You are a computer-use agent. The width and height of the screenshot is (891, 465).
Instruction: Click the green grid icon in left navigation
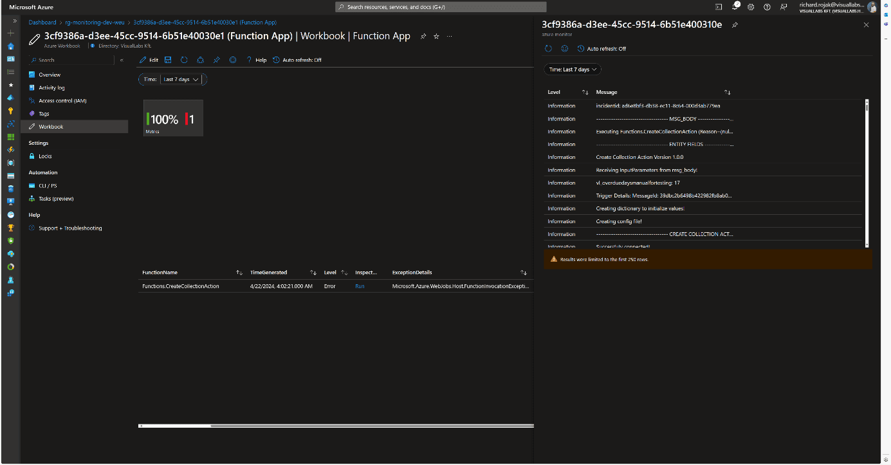(x=10, y=137)
